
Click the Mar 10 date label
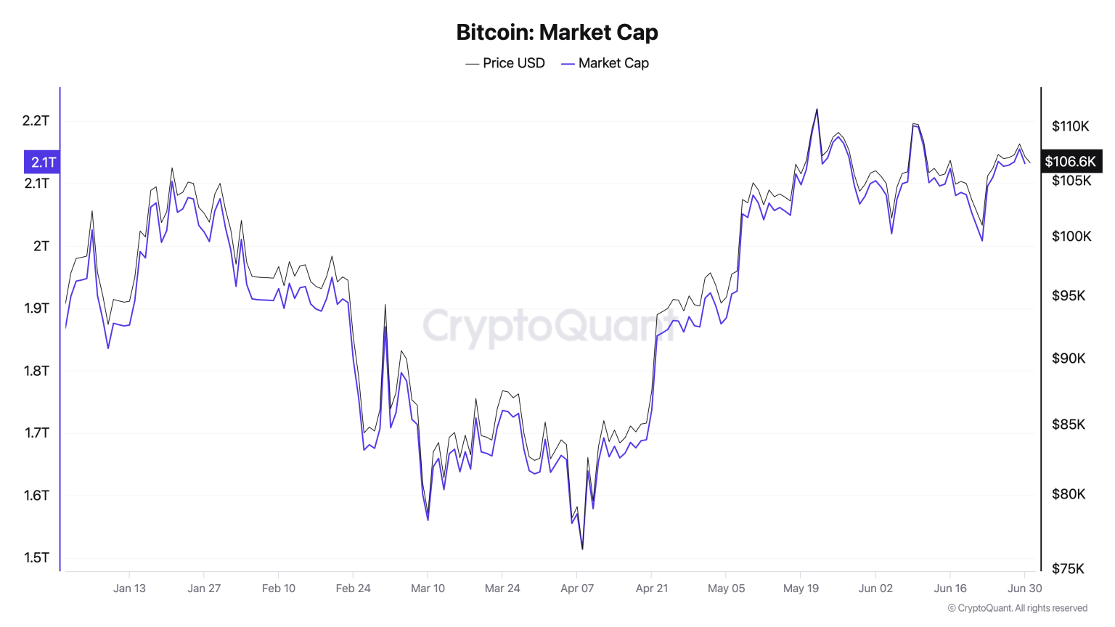point(428,588)
